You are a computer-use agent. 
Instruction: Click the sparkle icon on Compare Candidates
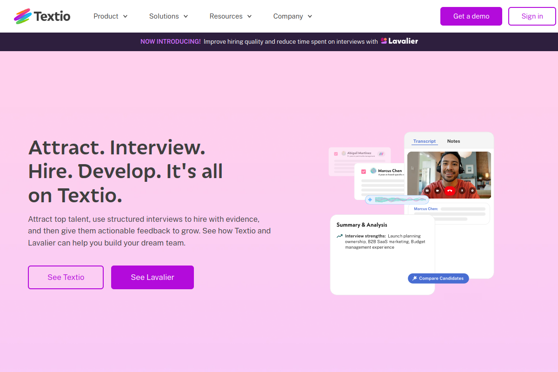[414, 278]
